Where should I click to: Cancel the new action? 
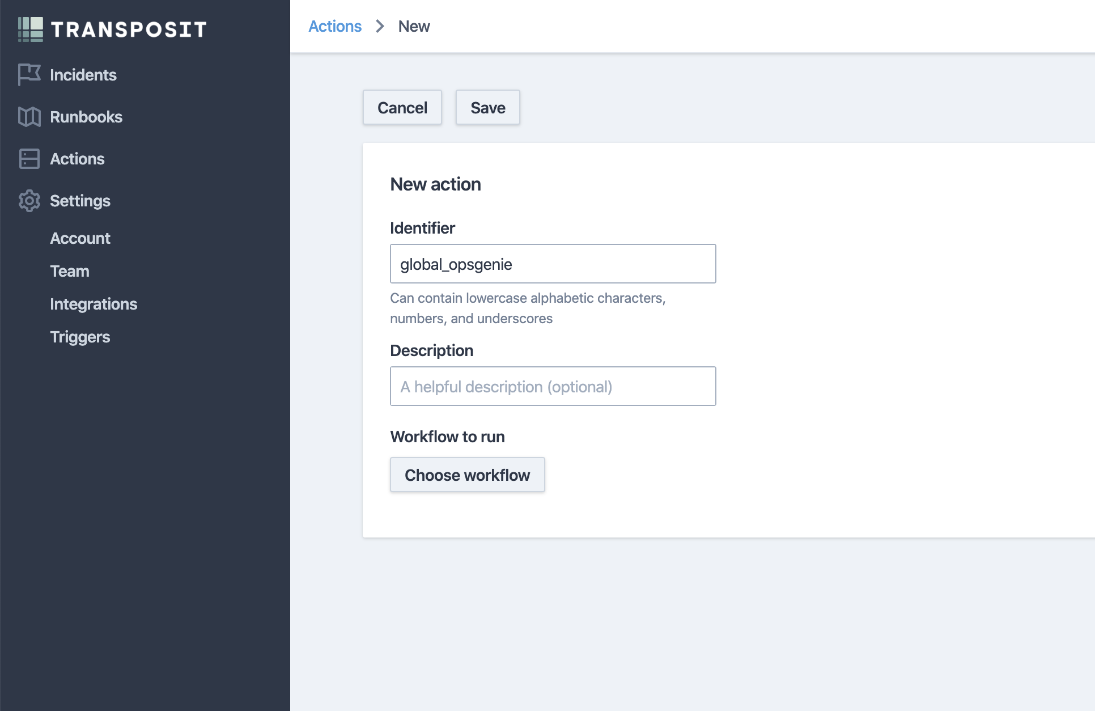pyautogui.click(x=402, y=108)
